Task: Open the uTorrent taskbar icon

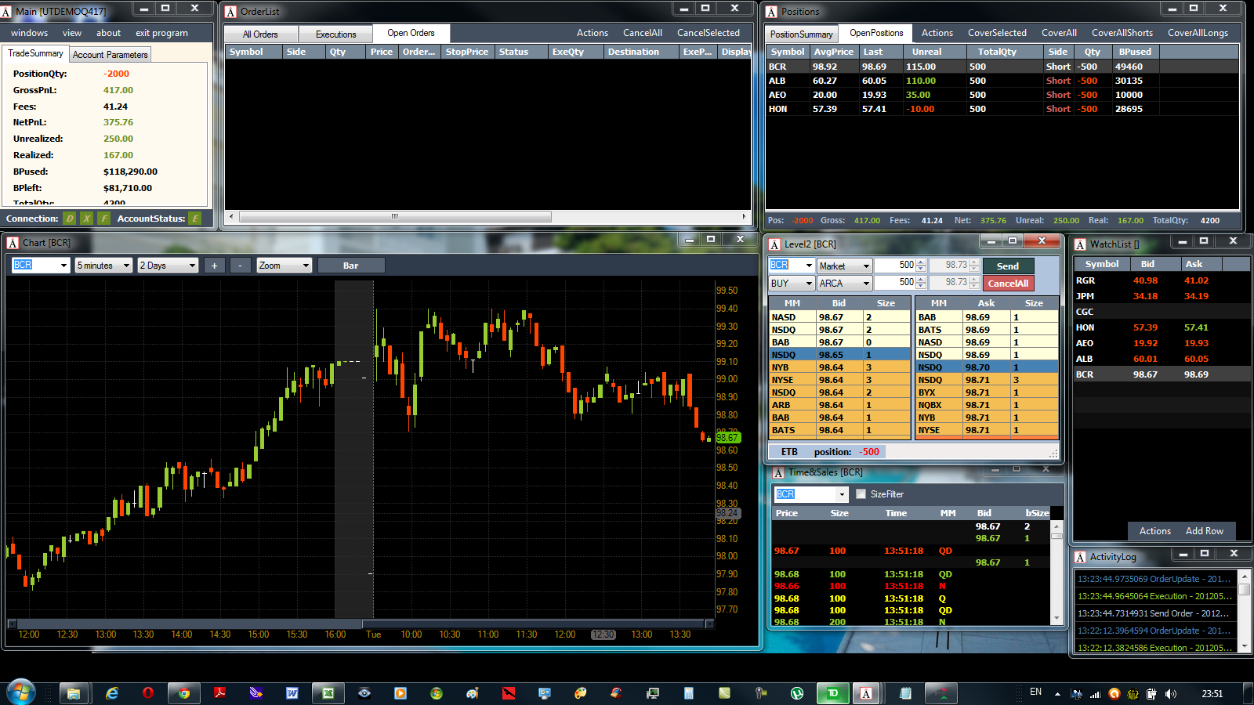Action: coord(797,693)
